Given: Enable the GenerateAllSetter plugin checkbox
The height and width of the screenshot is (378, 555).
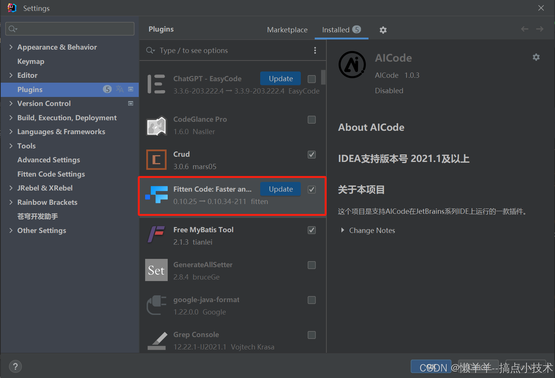Looking at the screenshot, I should pyautogui.click(x=312, y=265).
